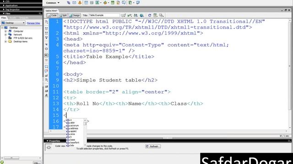Click the Templates insert icon
Screen dimensions: 293x164
pyautogui.click(x=130, y=3)
